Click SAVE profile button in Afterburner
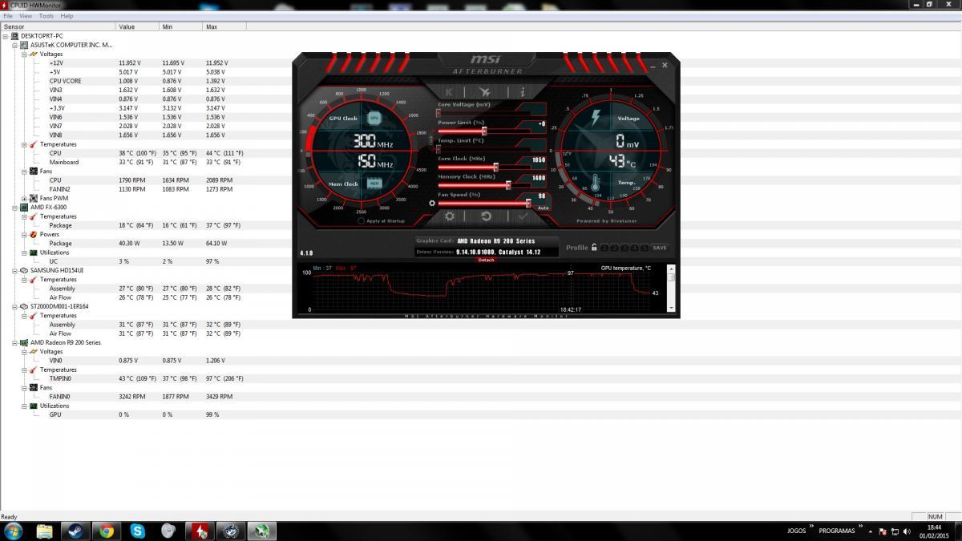 [x=660, y=248]
